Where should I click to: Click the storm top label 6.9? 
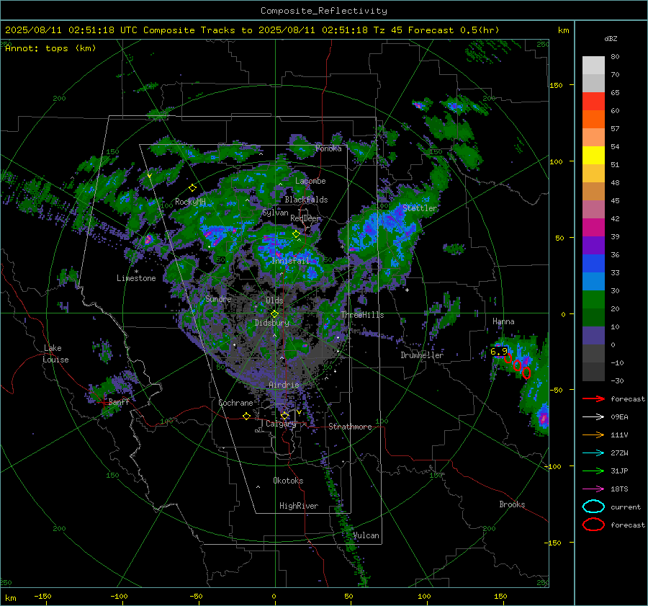(498, 351)
